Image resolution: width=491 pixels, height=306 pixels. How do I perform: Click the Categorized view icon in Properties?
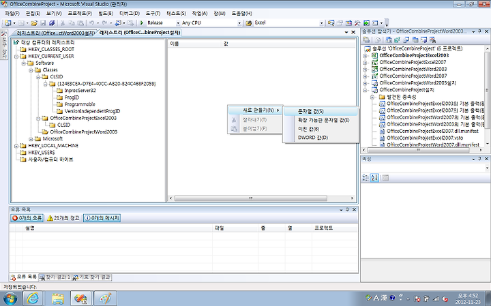pos(366,178)
